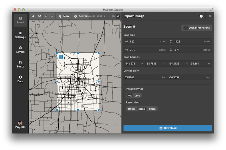226x150 pixels.
Task: Edit crop width pixels field 822
Action: [146, 41]
